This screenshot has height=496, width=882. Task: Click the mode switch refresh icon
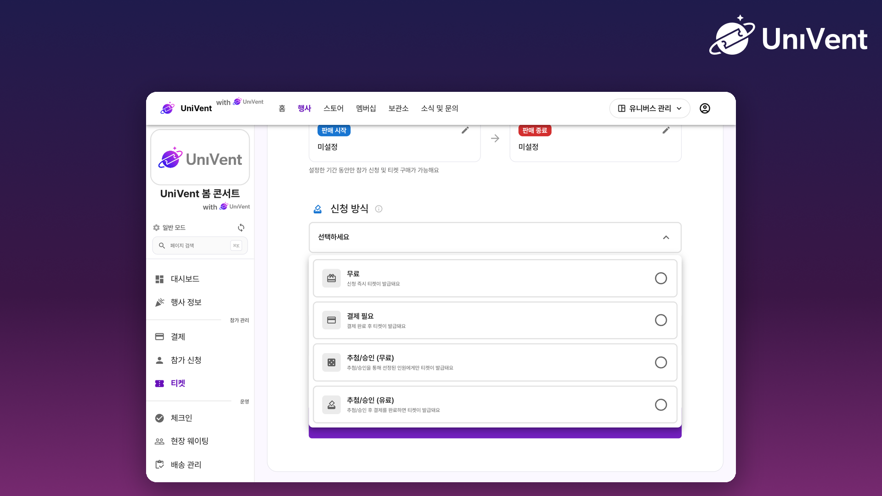(241, 228)
